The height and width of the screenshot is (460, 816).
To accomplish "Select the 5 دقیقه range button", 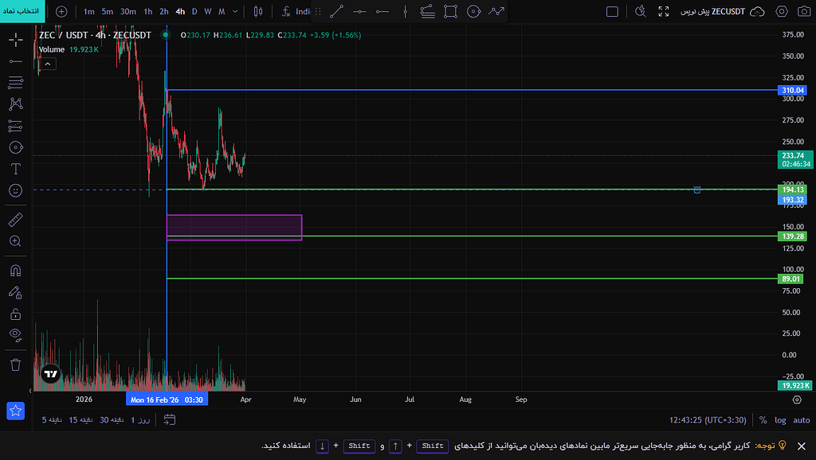I will click(x=52, y=420).
